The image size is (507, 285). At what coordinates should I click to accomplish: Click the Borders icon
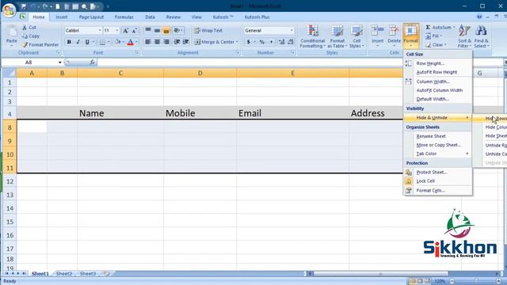point(102,42)
